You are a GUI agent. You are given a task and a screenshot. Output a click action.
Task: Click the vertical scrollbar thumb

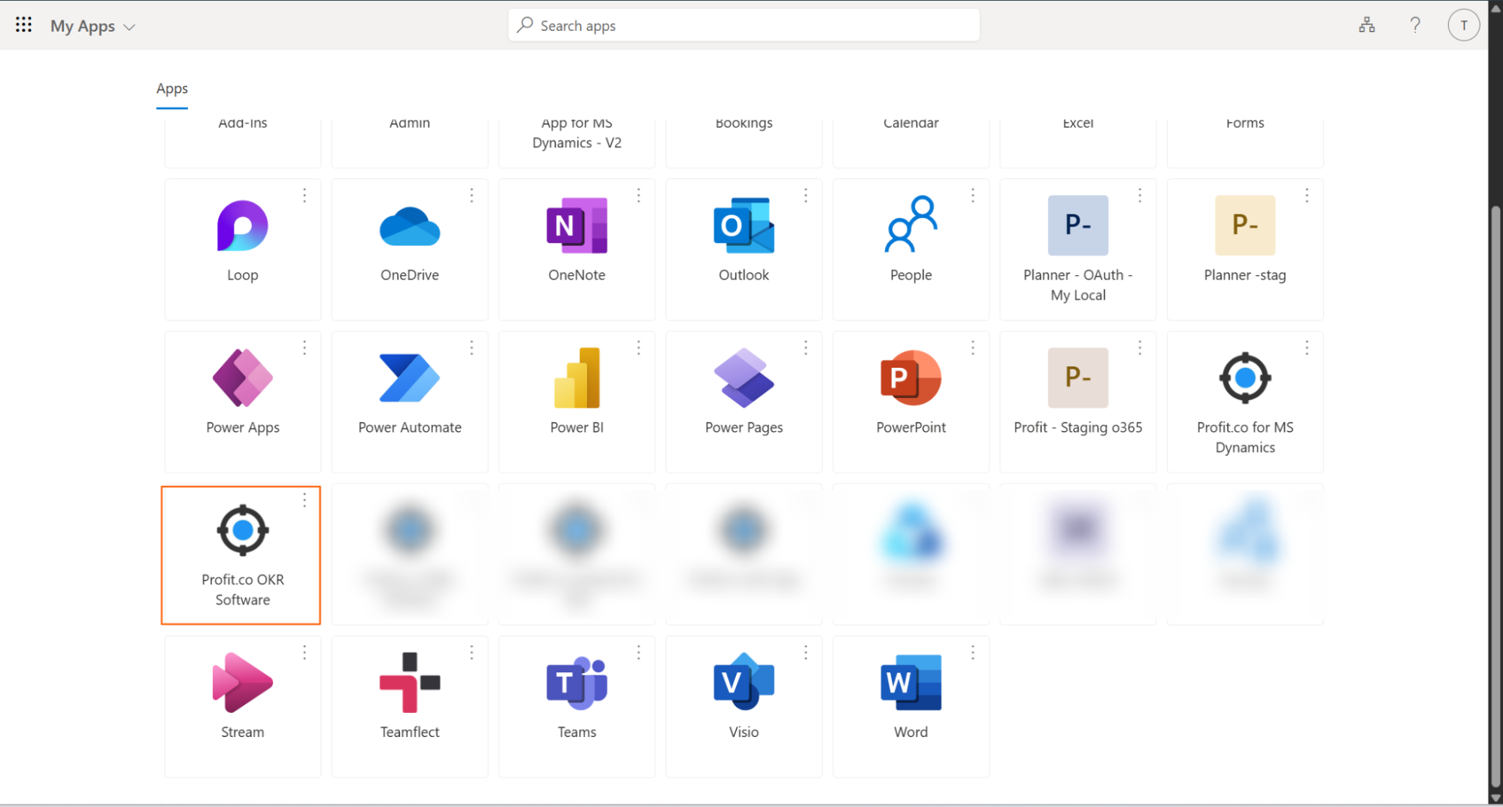[x=1495, y=496]
